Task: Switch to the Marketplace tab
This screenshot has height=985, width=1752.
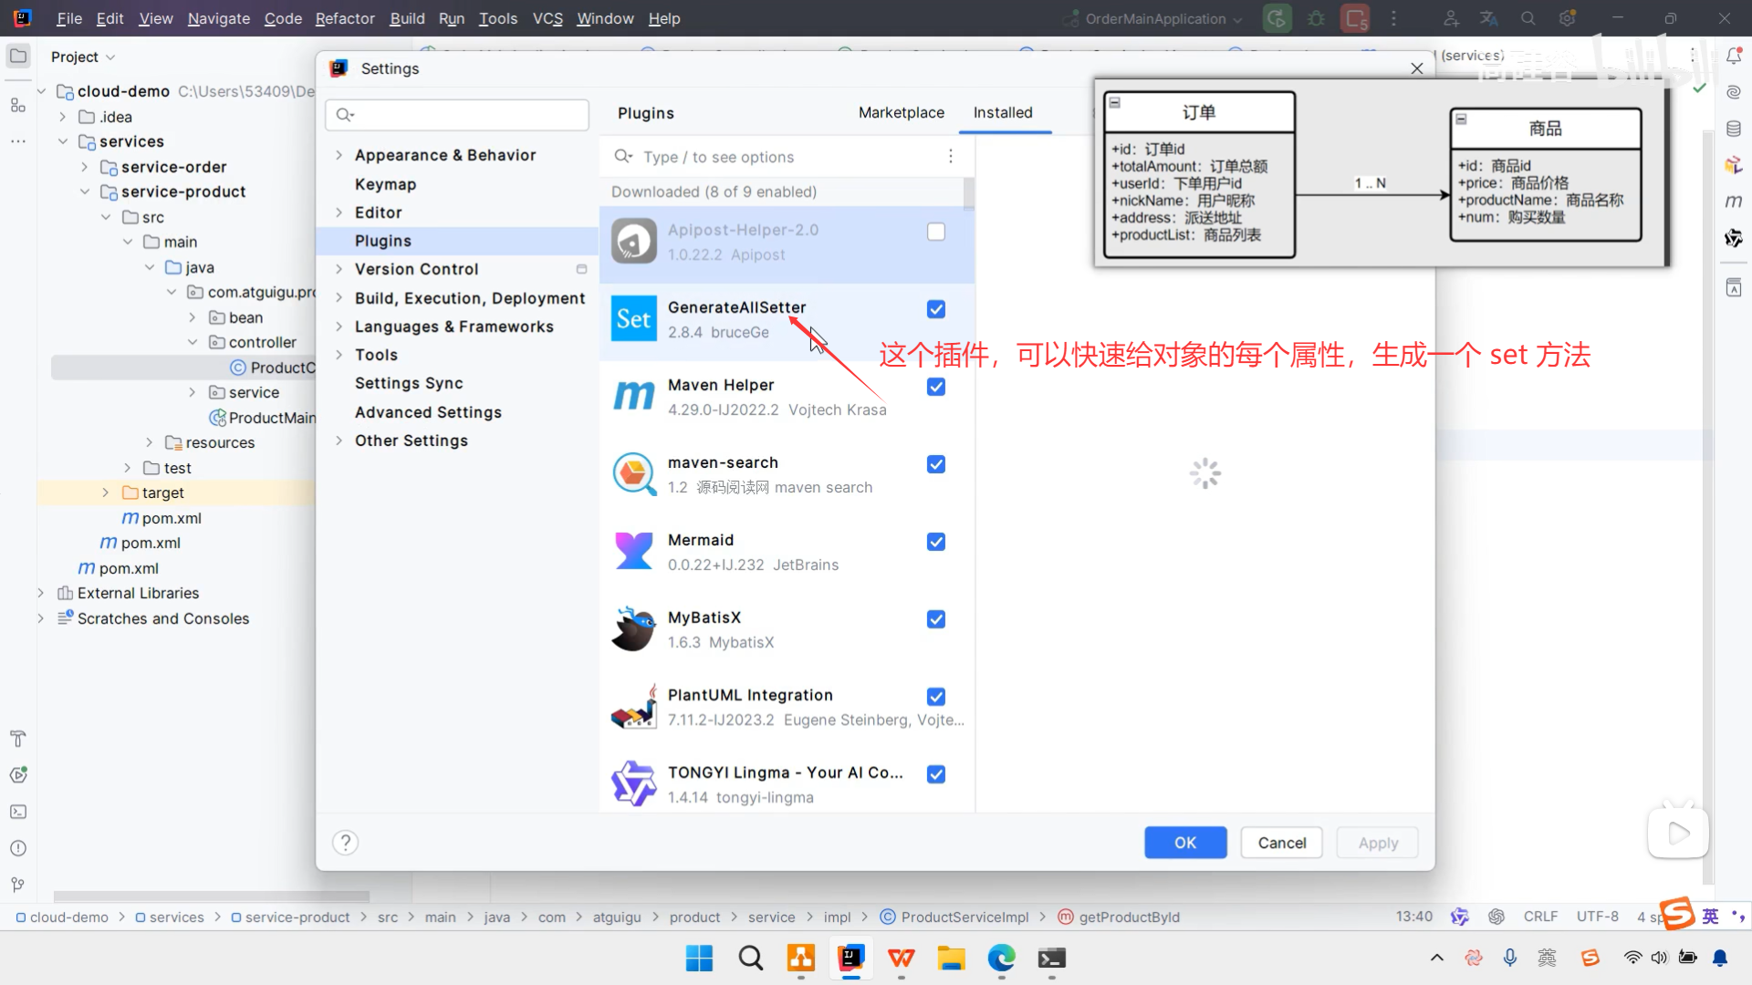Action: [x=901, y=112]
